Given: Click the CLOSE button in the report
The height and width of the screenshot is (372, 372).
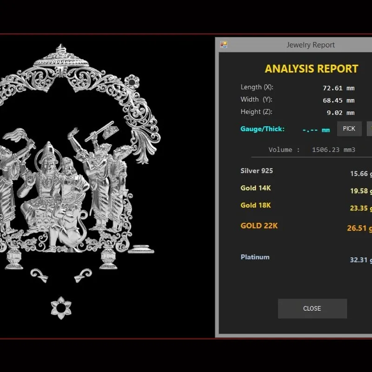Looking at the screenshot, I should click(x=312, y=308).
